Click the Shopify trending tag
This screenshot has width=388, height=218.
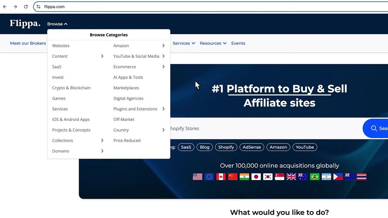click(226, 147)
